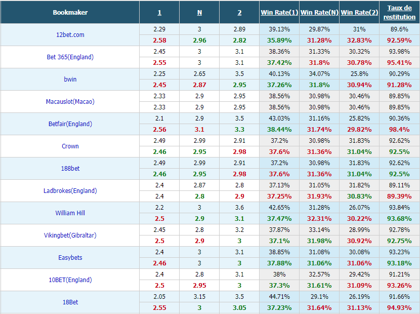Select Easybets' 37.88% win rate cell

pyautogui.click(x=279, y=263)
